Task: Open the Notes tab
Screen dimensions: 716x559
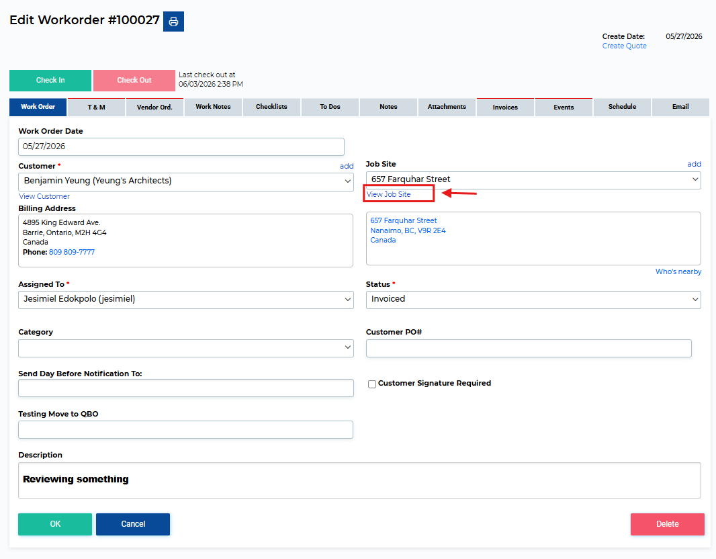Action: [389, 107]
